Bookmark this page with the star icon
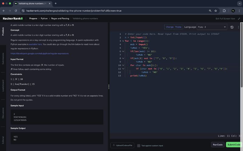 (x=216, y=11)
